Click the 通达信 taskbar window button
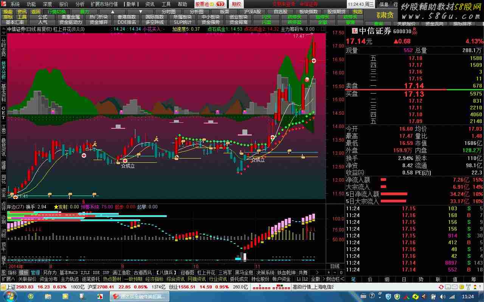Viewport: 484px width, 302px height. [x=140, y=296]
